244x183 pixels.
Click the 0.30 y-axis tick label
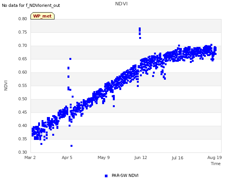(x=23, y=152)
